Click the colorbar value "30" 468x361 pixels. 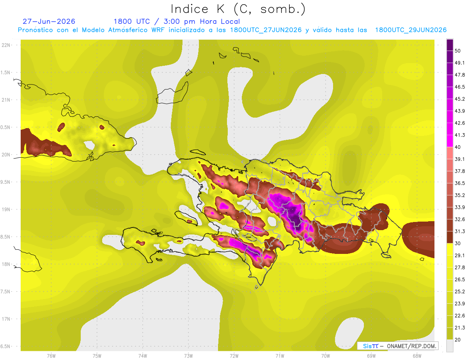459,243
